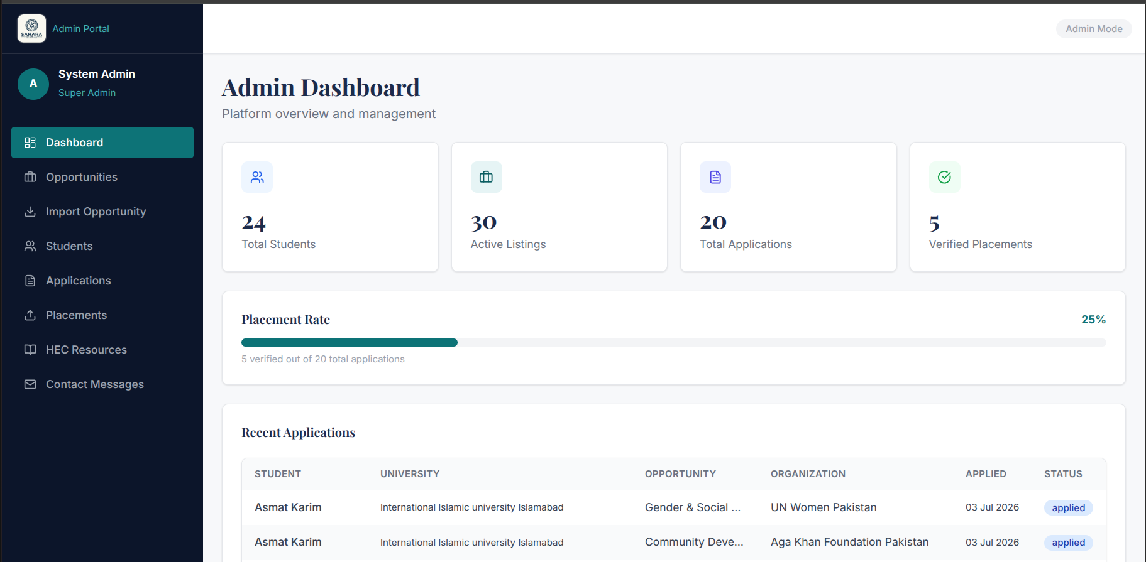
Task: Click the UN Women Pakistan organization cell
Action: 824,507
